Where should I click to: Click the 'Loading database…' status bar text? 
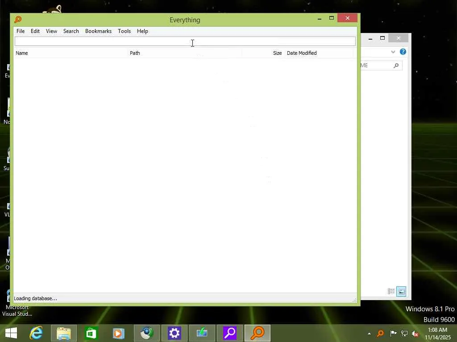point(35,298)
